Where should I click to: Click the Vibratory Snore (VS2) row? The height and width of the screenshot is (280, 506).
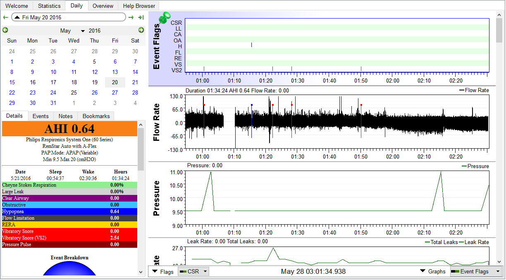pyautogui.click(x=69, y=238)
